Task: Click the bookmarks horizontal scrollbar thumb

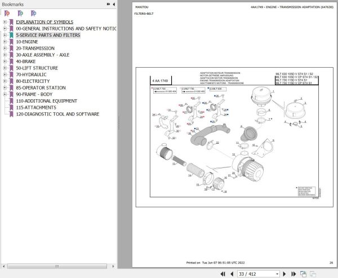Action: click(57, 266)
